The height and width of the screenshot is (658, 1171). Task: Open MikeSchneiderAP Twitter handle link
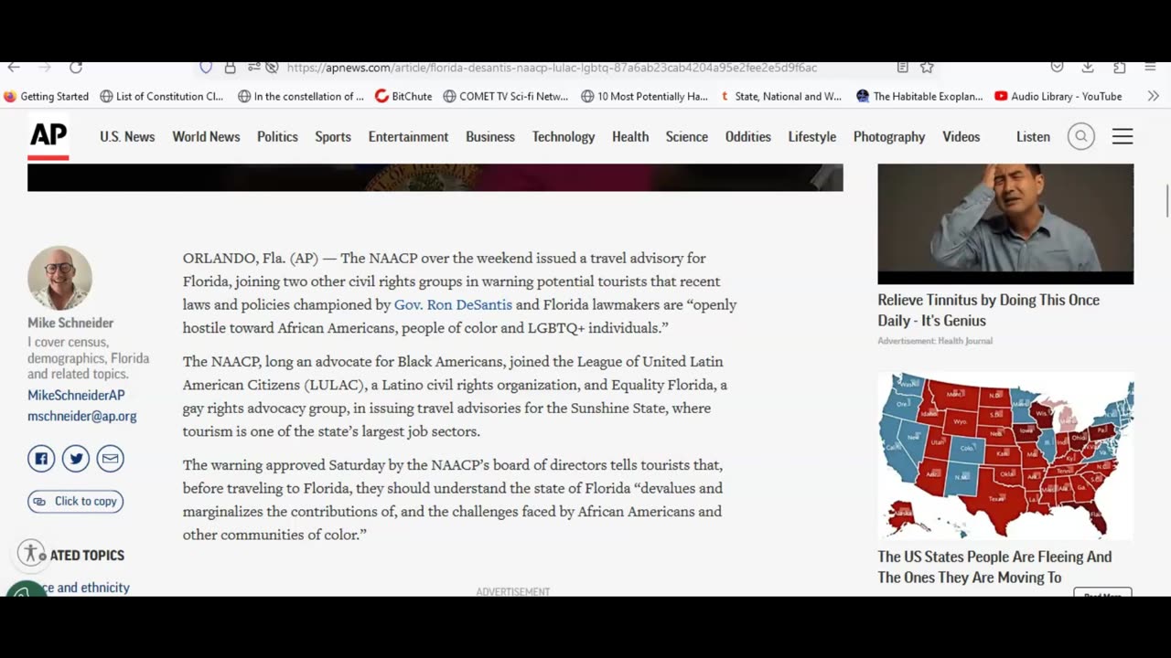point(76,395)
